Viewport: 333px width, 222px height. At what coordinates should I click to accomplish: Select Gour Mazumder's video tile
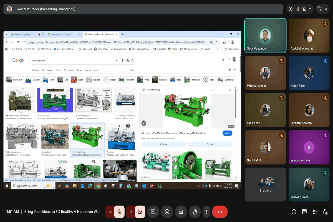coord(265,36)
